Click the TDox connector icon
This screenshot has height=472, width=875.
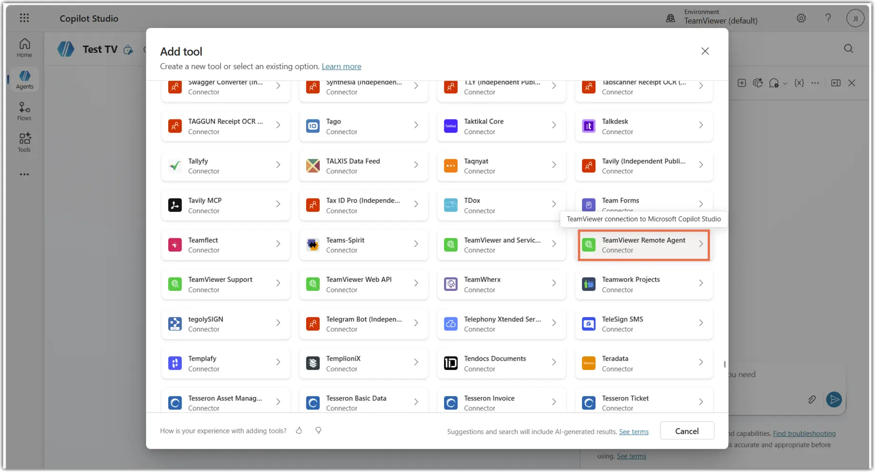[451, 205]
